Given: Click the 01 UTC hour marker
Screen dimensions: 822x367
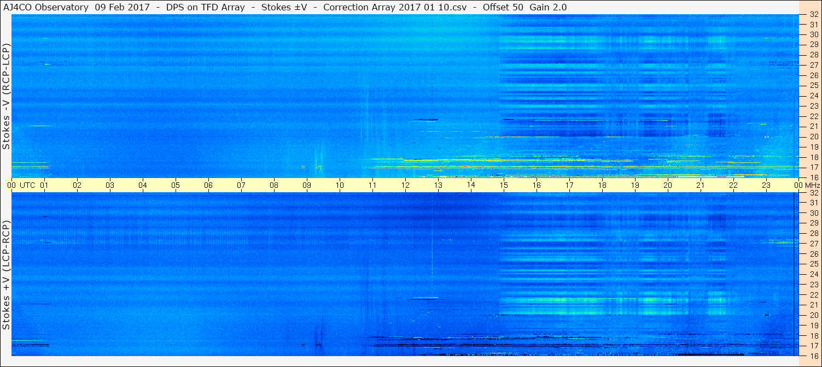Looking at the screenshot, I should click(x=44, y=185).
